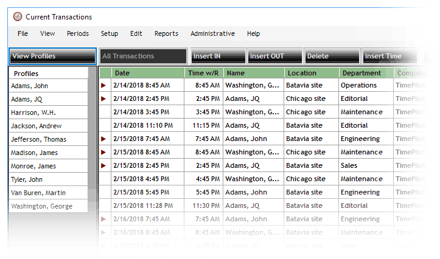Viewport: 440px width, 259px height.
Task: Click Washington, G... in 2/15/2018 4:45 PM row
Action: pyautogui.click(x=253, y=179)
